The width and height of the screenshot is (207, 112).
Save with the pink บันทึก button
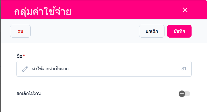coord(179,31)
